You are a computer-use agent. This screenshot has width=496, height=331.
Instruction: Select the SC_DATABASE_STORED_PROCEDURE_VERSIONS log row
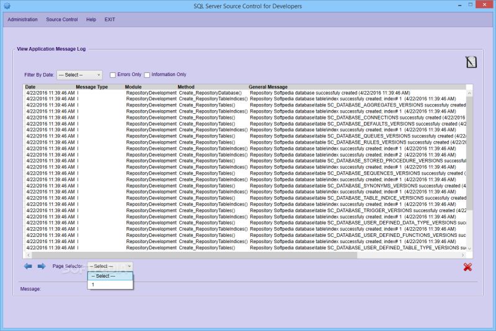point(246,161)
